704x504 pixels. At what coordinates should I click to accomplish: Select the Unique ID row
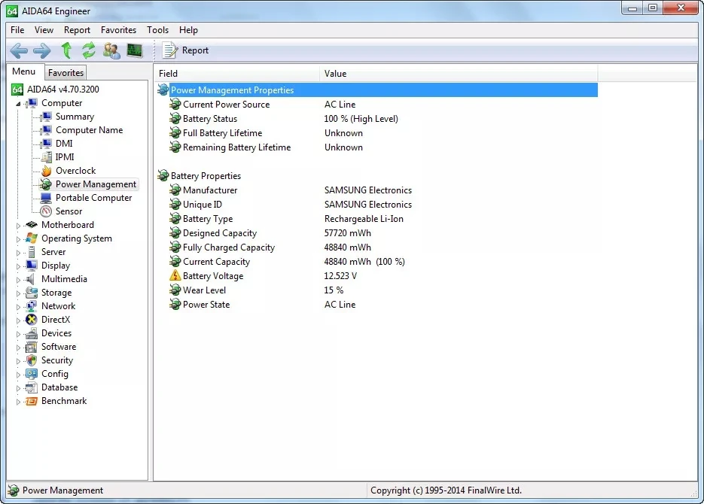coord(377,205)
